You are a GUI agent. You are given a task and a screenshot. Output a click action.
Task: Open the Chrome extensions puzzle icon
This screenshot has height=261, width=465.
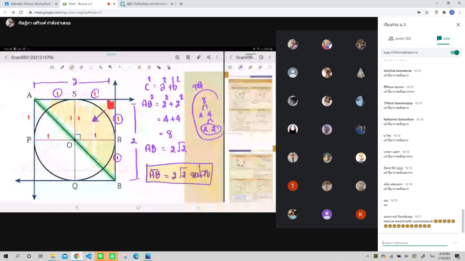[444, 12]
